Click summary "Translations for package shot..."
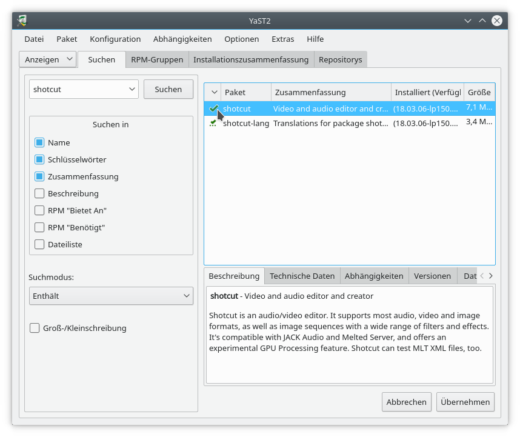The width and height of the screenshot is (520, 437). (331, 123)
